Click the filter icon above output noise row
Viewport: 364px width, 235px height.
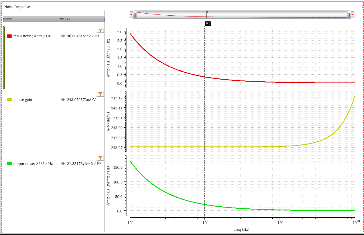pyautogui.click(x=100, y=158)
